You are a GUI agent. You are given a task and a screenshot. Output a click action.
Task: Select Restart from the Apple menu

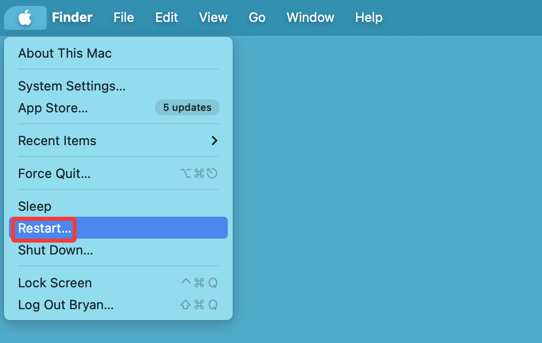point(44,228)
